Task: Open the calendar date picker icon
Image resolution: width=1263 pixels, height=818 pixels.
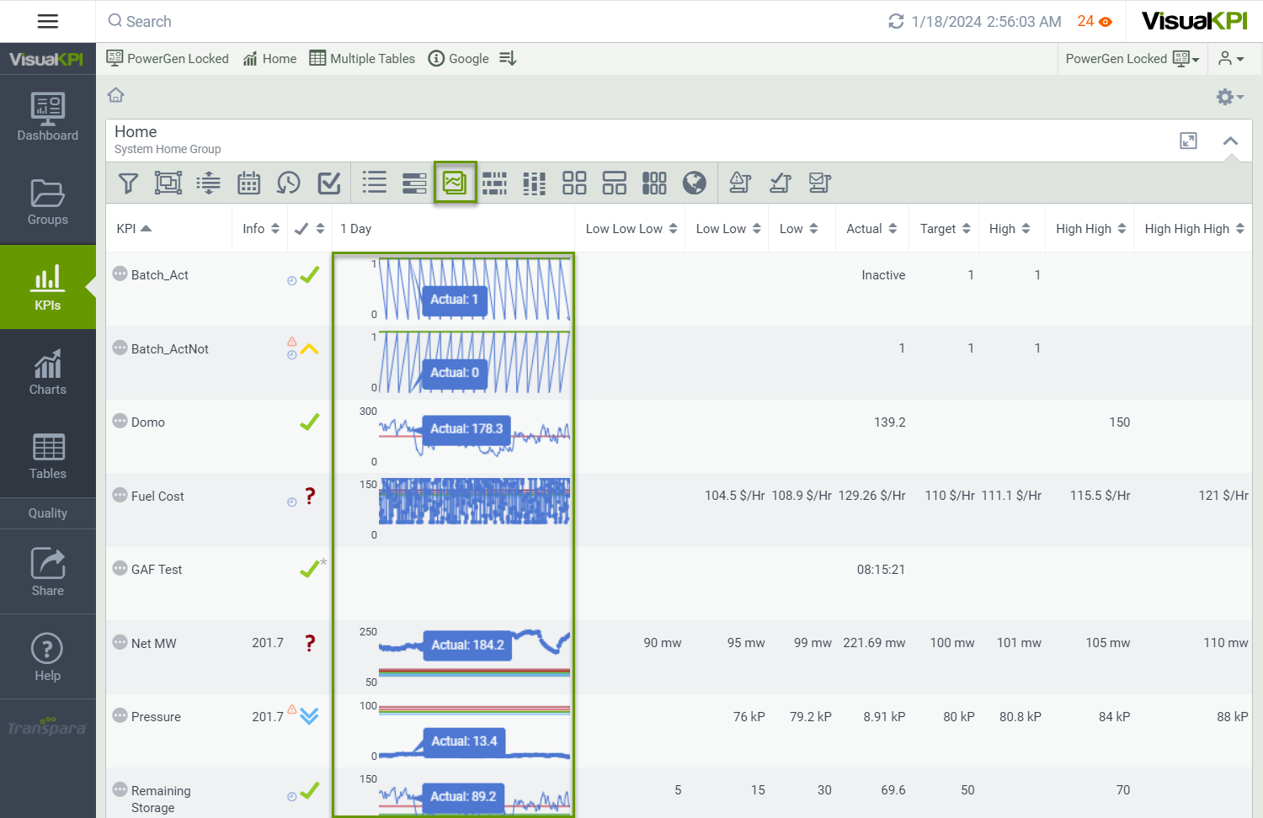Action: [x=248, y=183]
